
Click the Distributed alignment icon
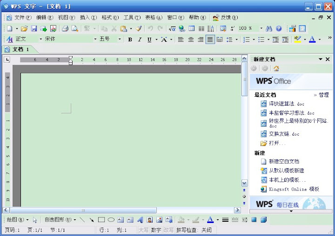pos(220,39)
